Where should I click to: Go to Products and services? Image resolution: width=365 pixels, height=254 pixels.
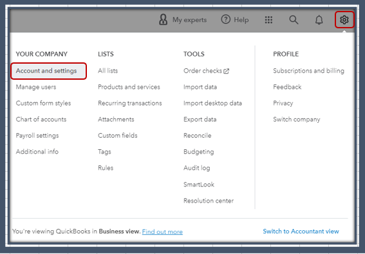point(129,87)
